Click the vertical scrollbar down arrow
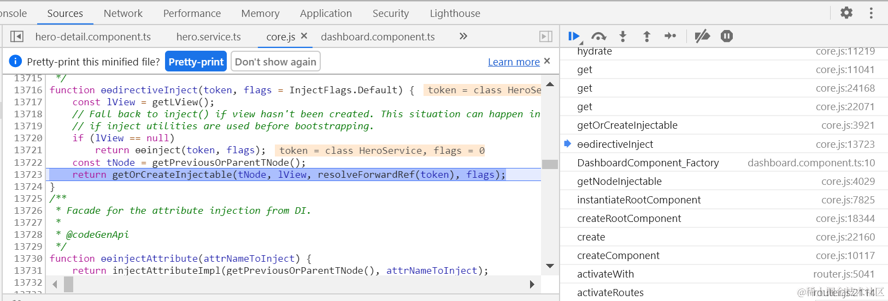 tap(550, 266)
